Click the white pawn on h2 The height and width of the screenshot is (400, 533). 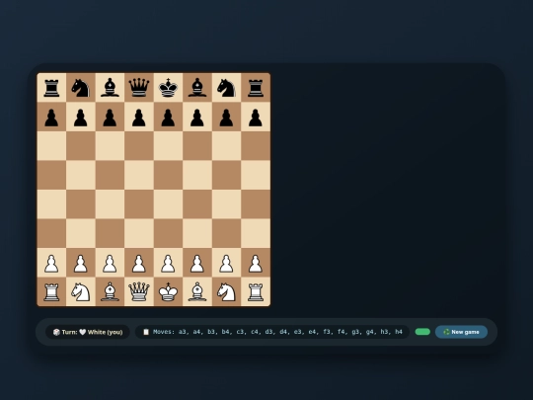(256, 263)
